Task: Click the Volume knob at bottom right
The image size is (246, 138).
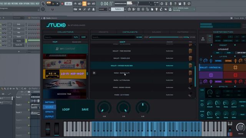Action: click(241, 127)
